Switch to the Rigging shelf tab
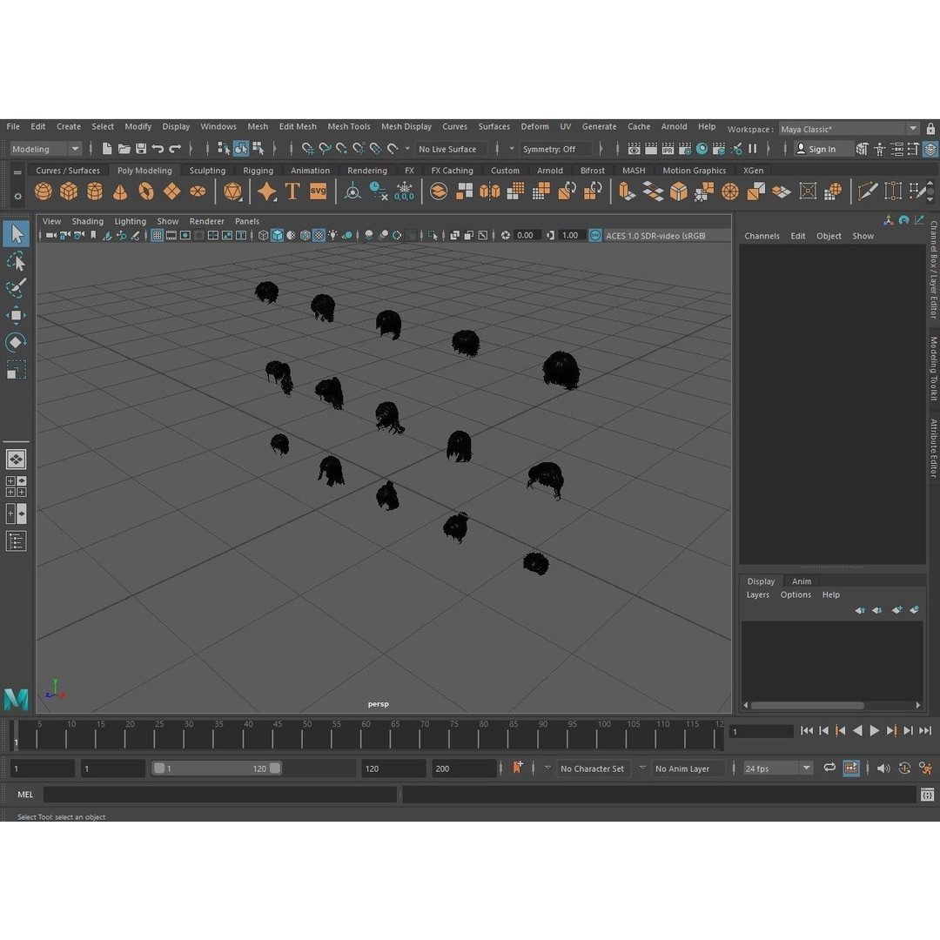 [x=258, y=171]
